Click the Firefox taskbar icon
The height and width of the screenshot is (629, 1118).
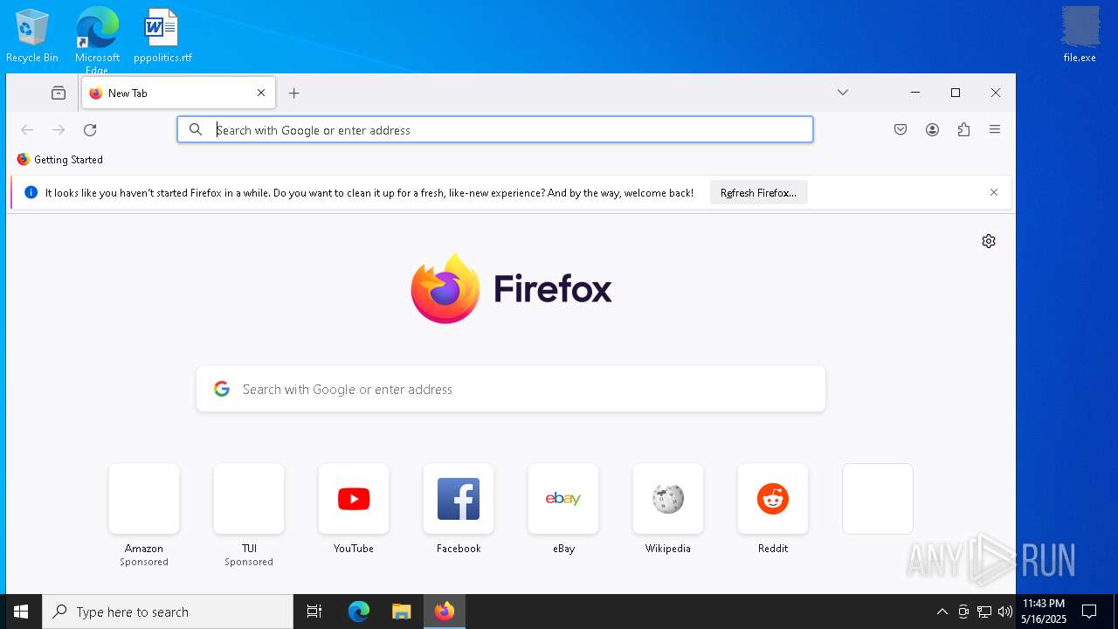tap(445, 612)
